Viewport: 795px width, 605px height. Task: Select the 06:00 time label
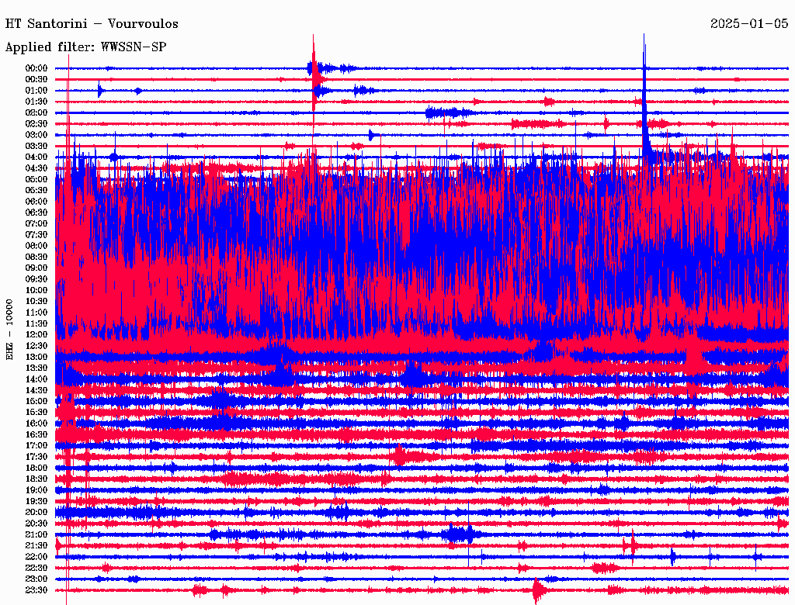36,202
